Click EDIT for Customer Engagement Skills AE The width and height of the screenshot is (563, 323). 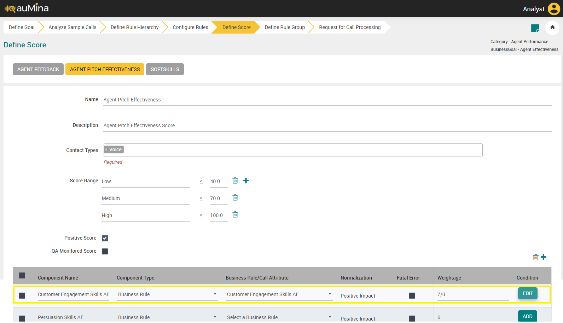pyautogui.click(x=528, y=293)
